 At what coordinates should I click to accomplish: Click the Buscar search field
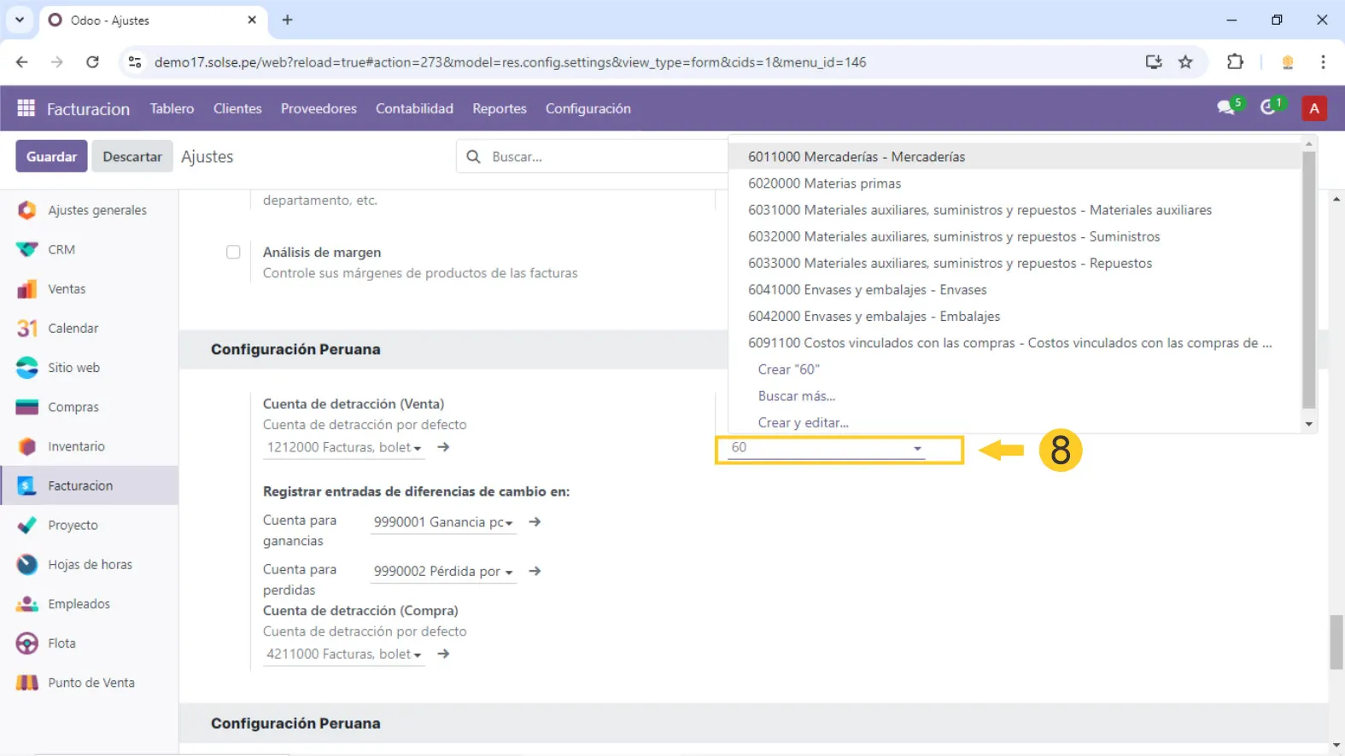pyautogui.click(x=598, y=157)
